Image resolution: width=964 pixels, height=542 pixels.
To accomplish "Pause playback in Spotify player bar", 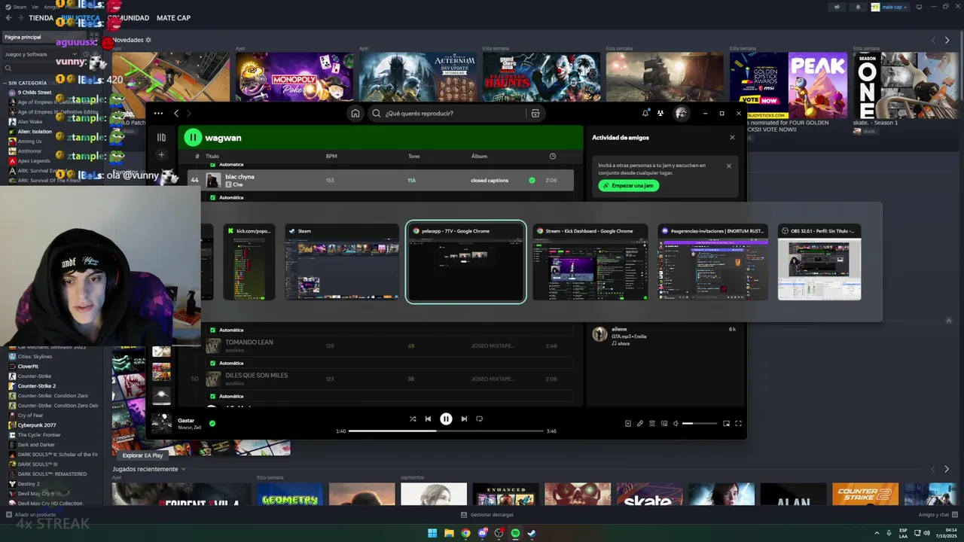I will pos(446,419).
